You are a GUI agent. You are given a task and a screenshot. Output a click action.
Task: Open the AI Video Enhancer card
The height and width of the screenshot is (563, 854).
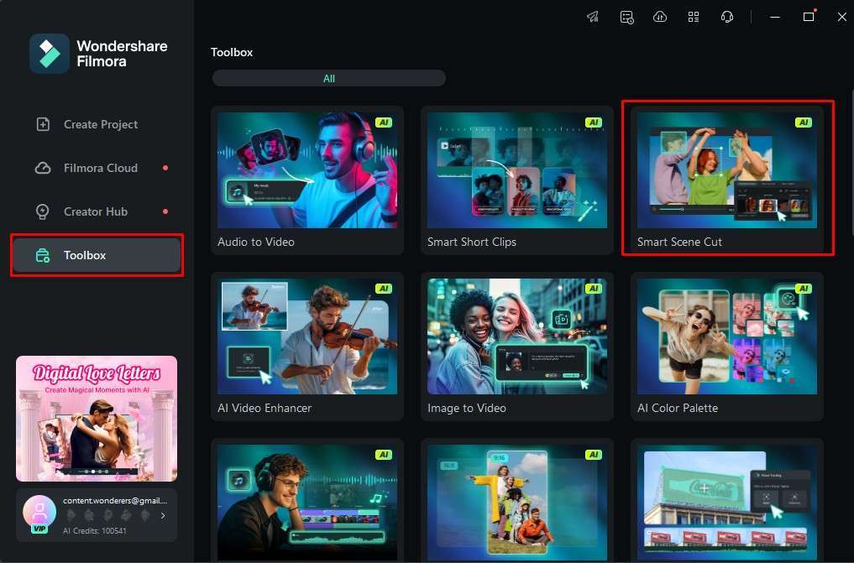point(307,347)
